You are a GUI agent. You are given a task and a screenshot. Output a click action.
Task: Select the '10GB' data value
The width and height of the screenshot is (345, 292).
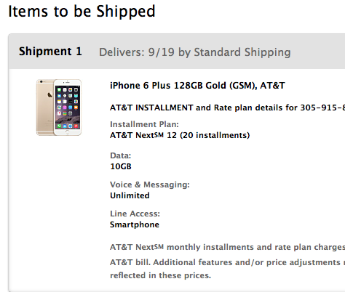[x=121, y=166]
